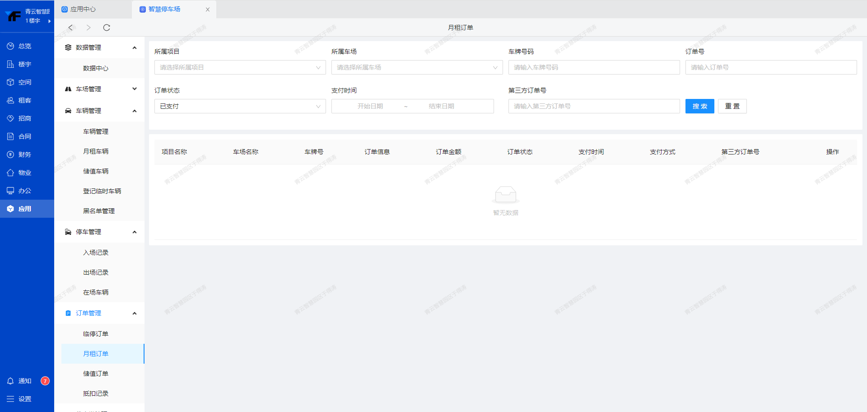Click the 重置 button
The width and height of the screenshot is (867, 412).
pyautogui.click(x=732, y=106)
